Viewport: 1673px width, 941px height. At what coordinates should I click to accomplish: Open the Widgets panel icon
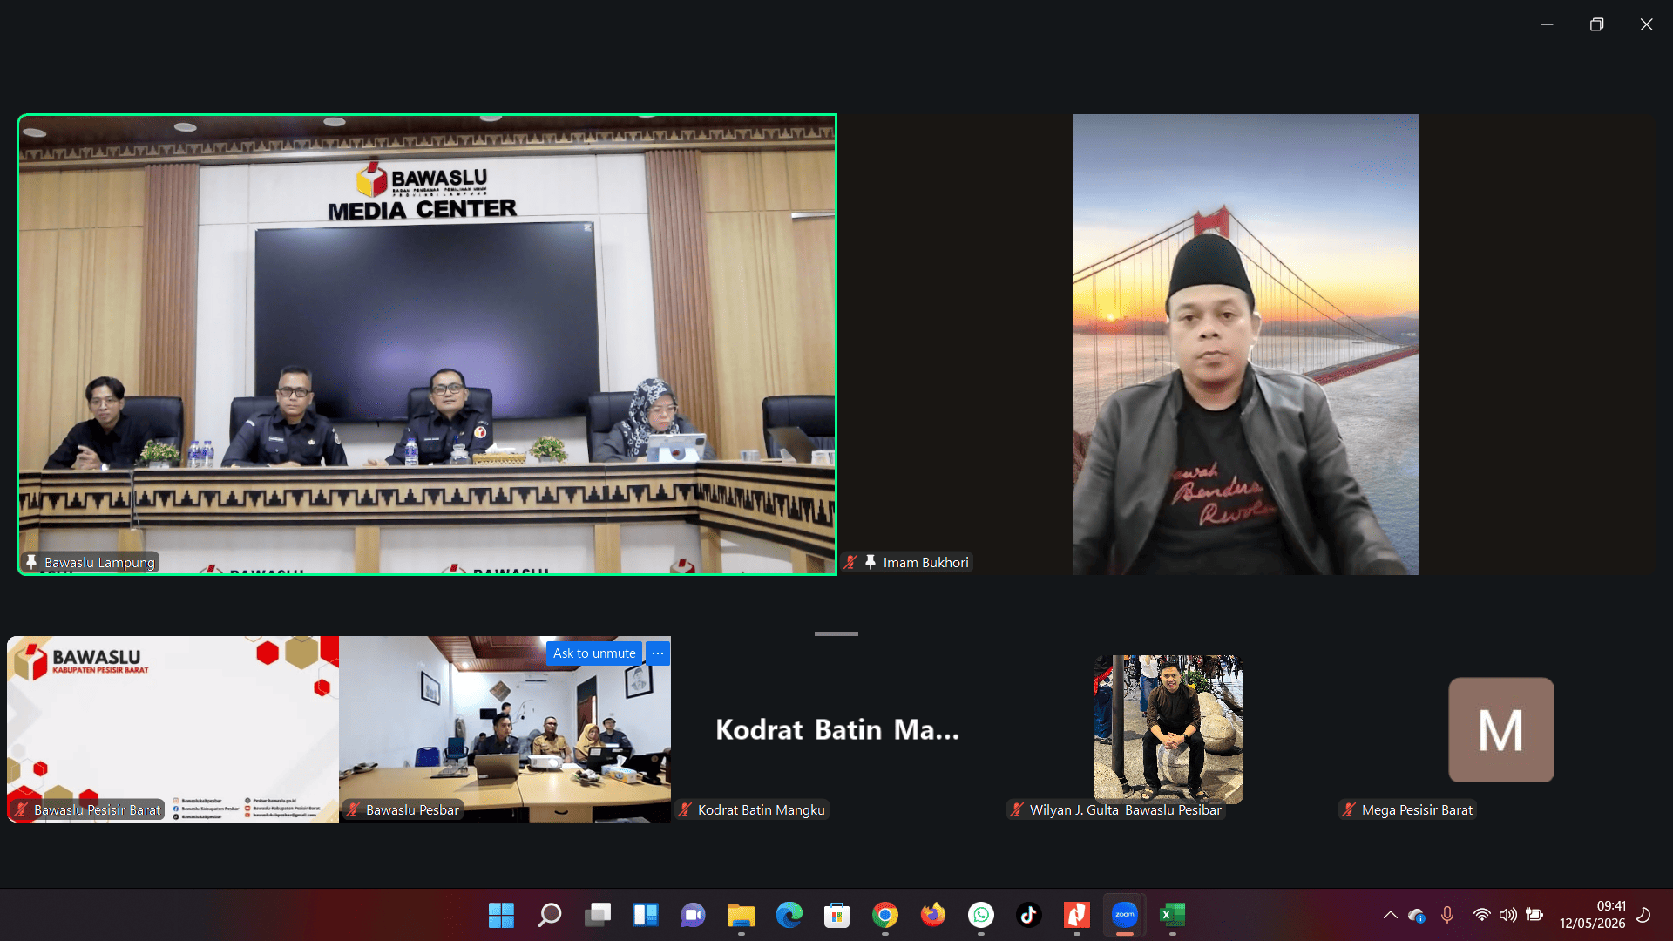645,915
